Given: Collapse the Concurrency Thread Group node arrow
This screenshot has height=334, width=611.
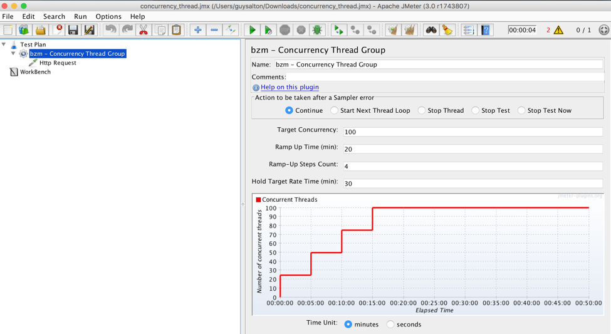Looking at the screenshot, I should pyautogui.click(x=13, y=53).
